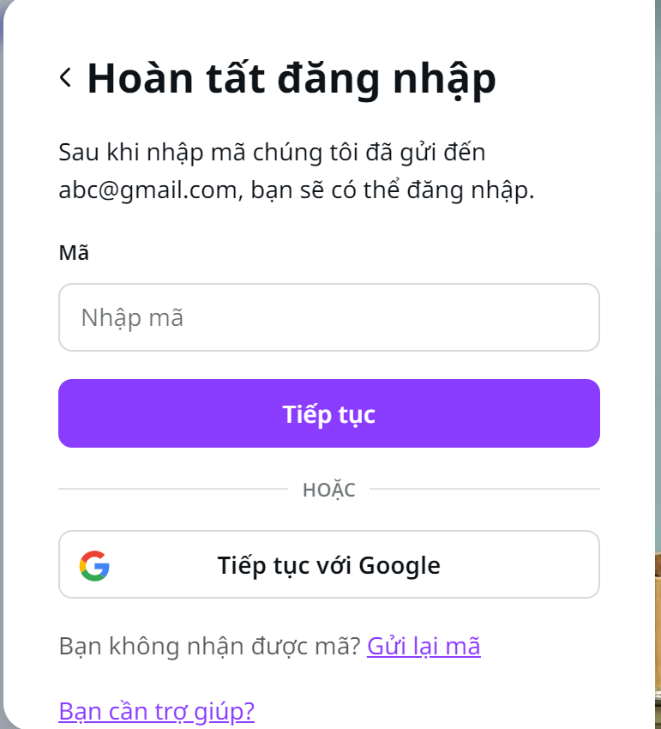
Task: Click the Google logo icon
Action: click(94, 565)
